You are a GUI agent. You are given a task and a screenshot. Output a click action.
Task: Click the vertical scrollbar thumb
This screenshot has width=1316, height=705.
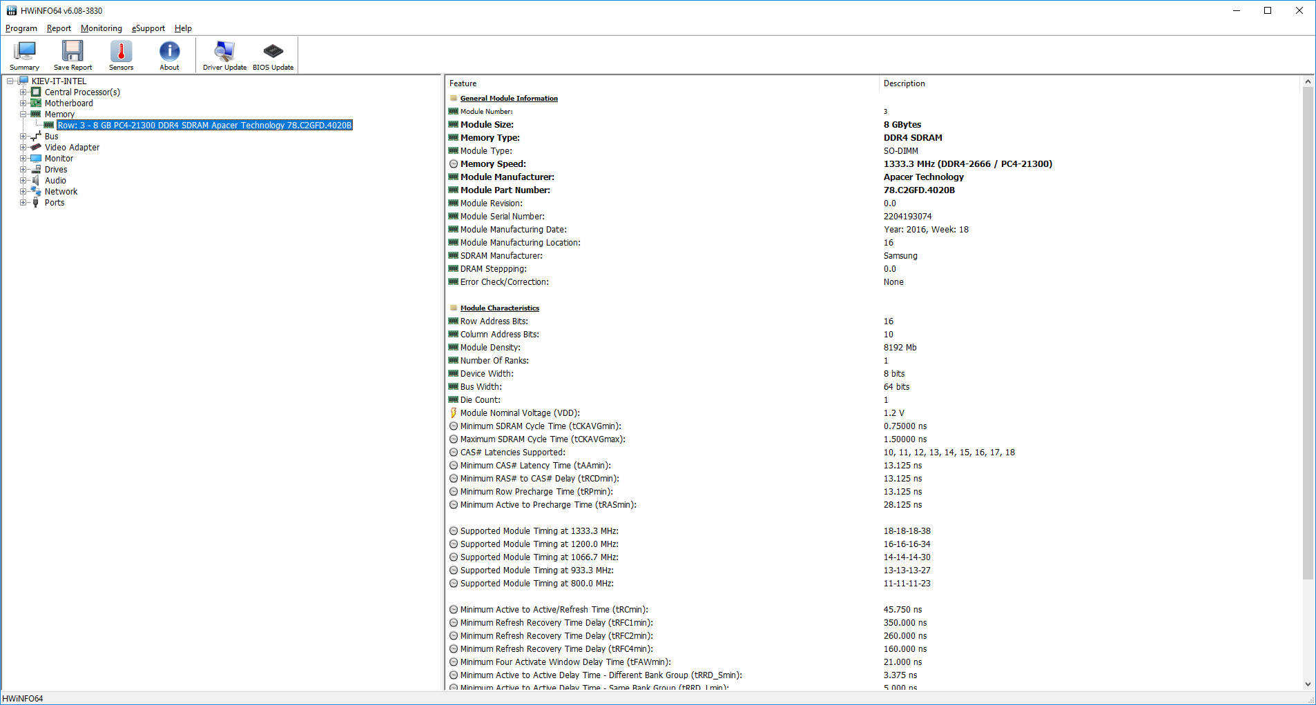point(1308,334)
